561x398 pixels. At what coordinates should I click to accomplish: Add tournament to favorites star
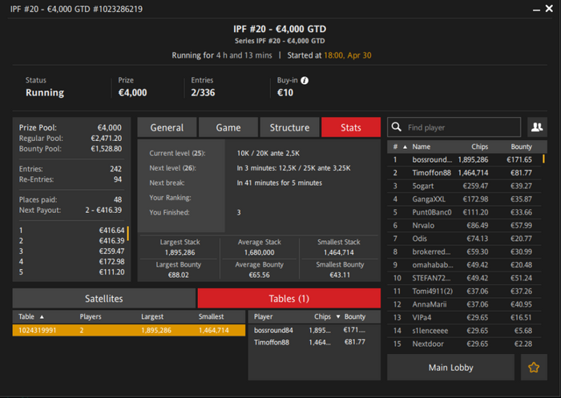tap(534, 368)
